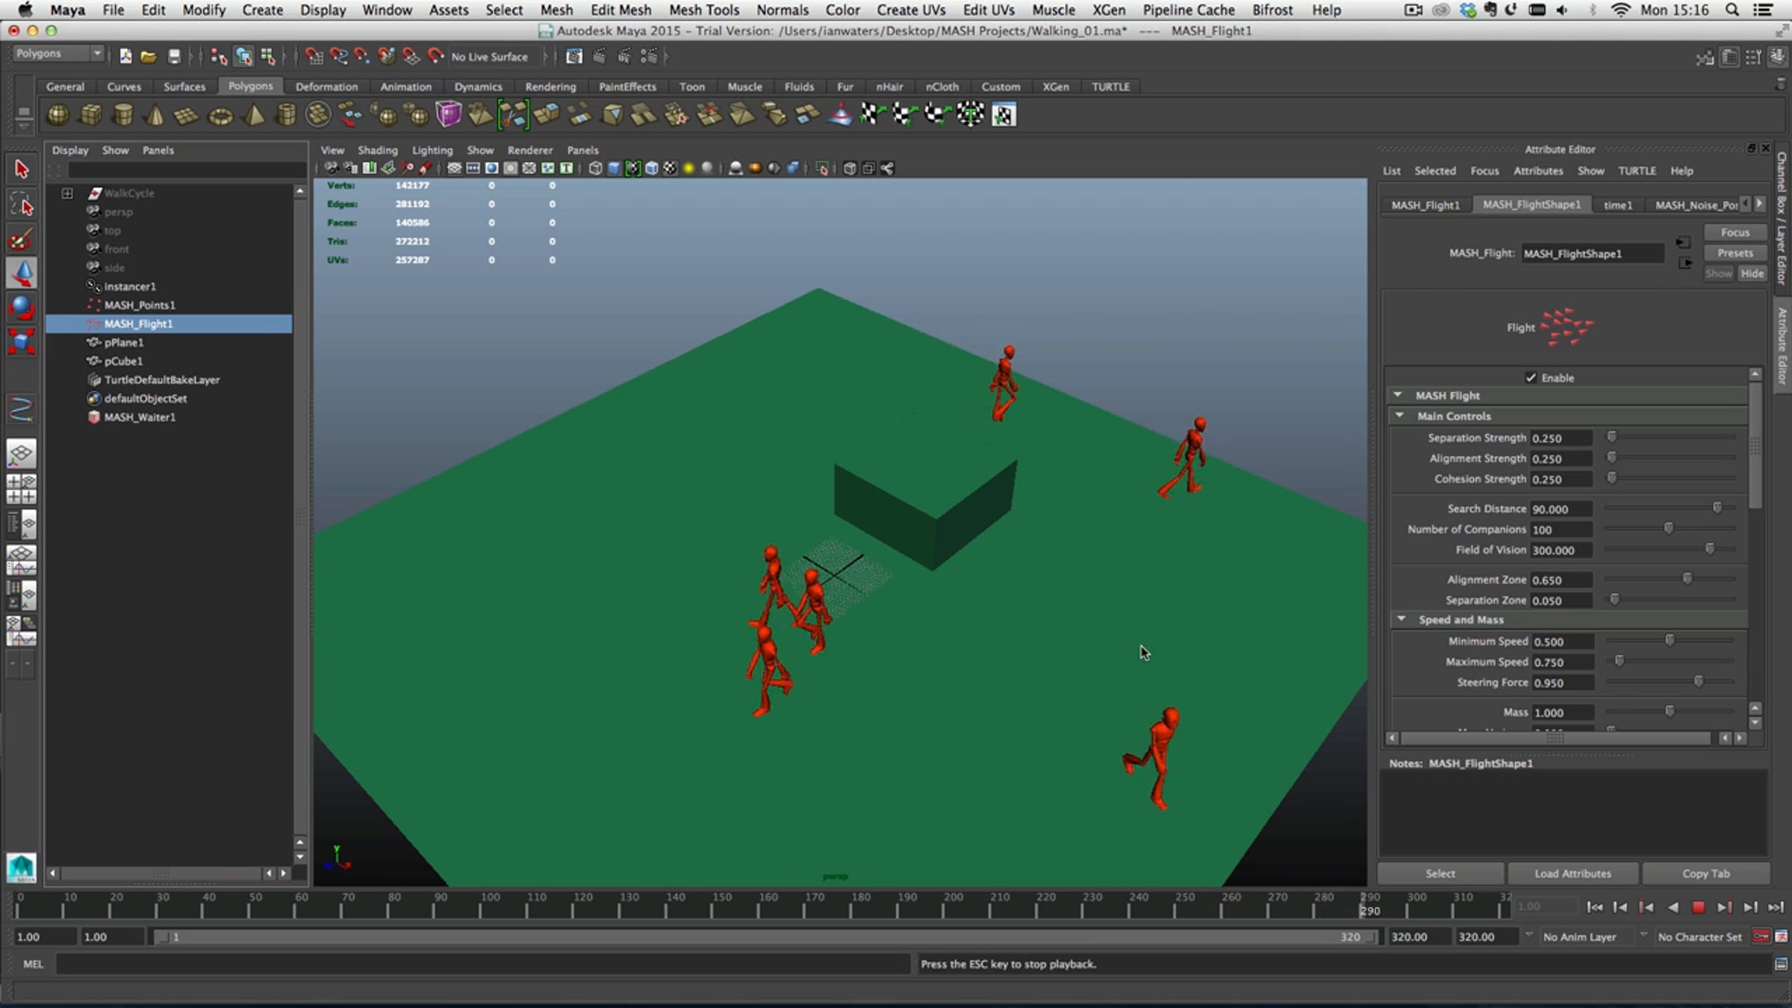The height and width of the screenshot is (1008, 1792).
Task: Click the save scene icon
Action: [x=174, y=56]
